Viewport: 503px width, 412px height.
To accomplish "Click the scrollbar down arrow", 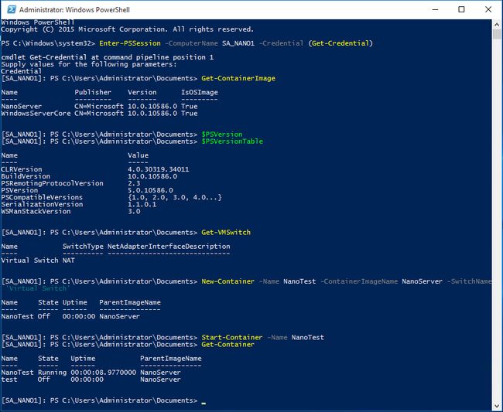I will (497, 406).
